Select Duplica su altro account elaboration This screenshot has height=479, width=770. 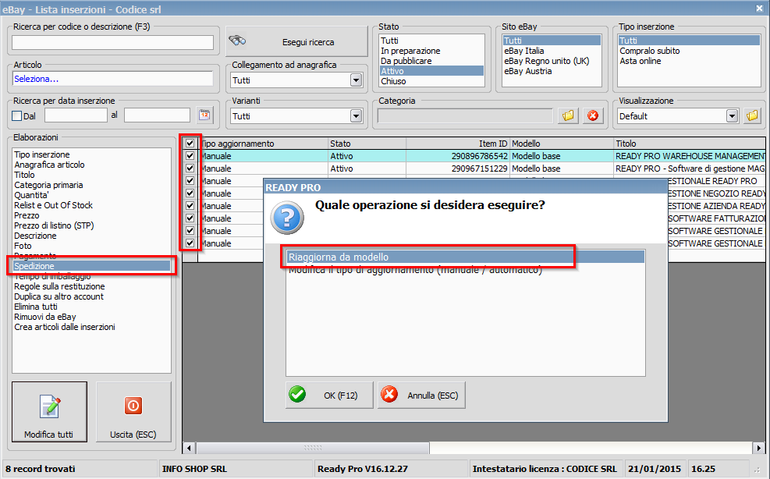(x=59, y=296)
